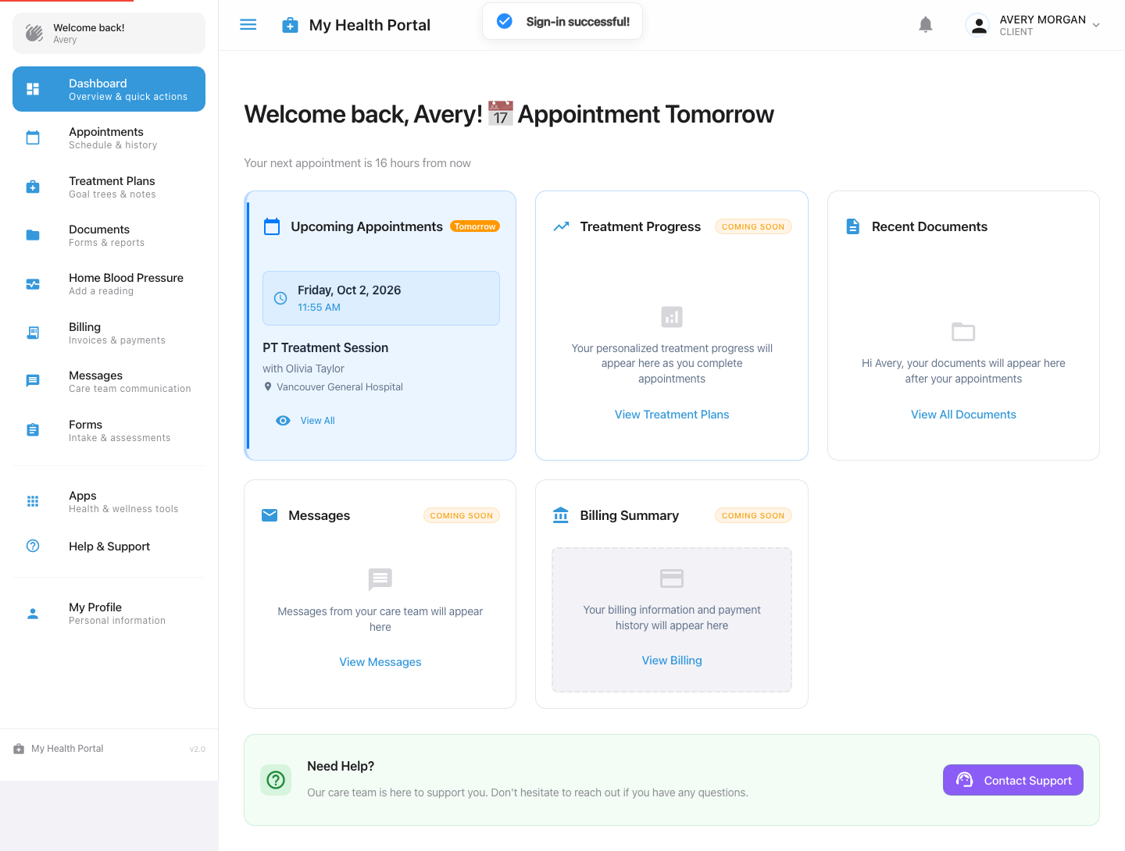Open notifications bell
This screenshot has height=851, width=1125.
coord(926,25)
